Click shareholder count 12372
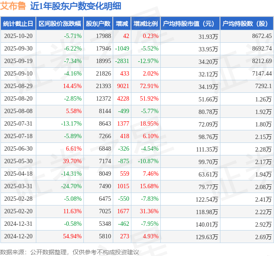The height and width of the screenshot is (256, 274). [103, 98]
